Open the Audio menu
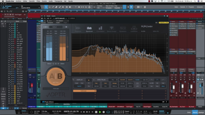The width and height of the screenshot is (205, 115). [51, 1]
